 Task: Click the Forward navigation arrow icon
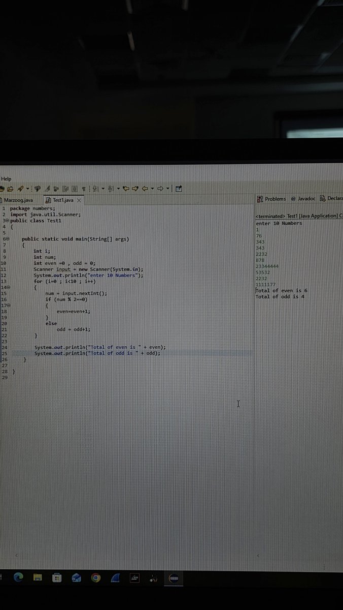click(x=160, y=189)
